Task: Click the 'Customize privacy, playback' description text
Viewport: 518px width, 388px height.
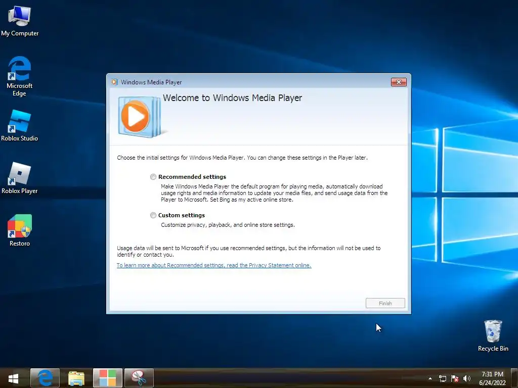Action: click(x=228, y=225)
